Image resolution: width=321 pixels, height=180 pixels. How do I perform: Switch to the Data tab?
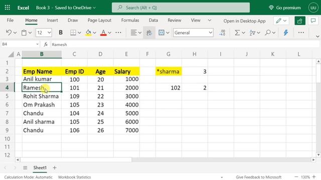[x=153, y=20]
